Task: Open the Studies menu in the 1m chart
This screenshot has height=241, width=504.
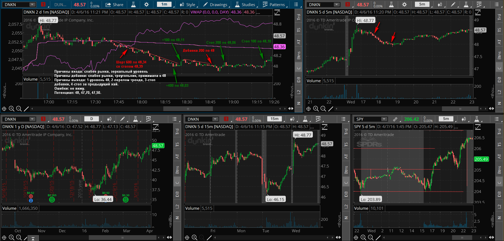Action: (245, 5)
